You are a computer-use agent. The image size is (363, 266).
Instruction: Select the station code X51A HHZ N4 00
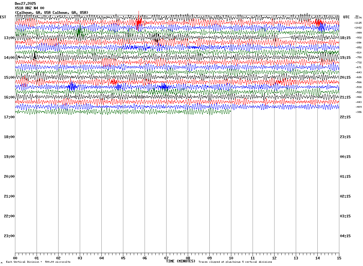coord(29,8)
